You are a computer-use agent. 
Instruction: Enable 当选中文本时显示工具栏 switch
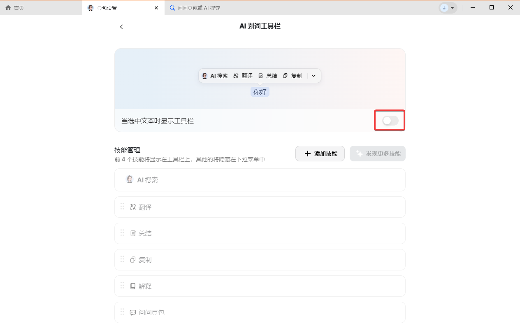(x=389, y=120)
